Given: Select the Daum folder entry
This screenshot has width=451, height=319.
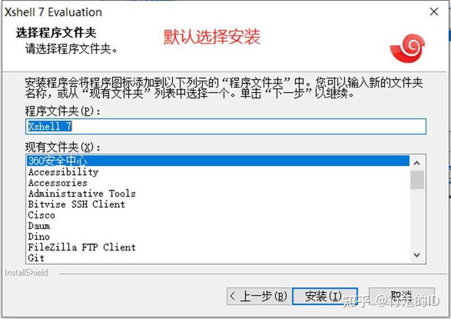Looking at the screenshot, I should (39, 226).
